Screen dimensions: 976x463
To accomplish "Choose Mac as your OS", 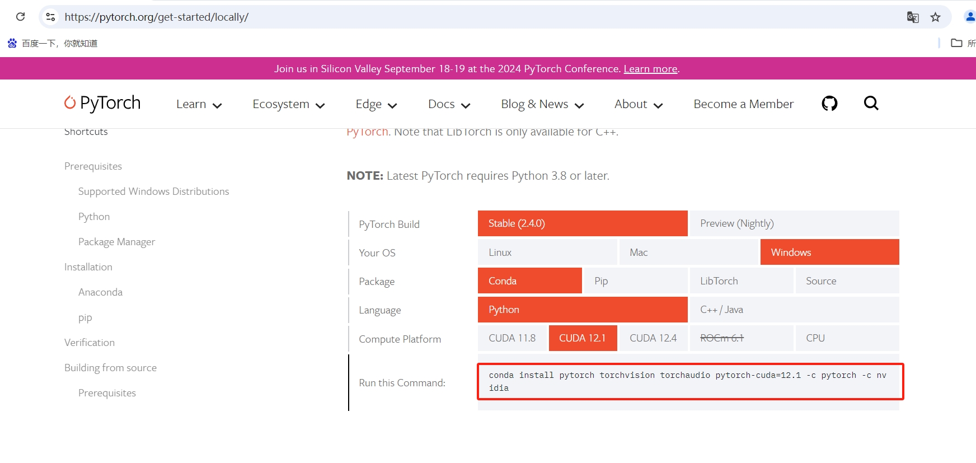I will click(x=688, y=252).
